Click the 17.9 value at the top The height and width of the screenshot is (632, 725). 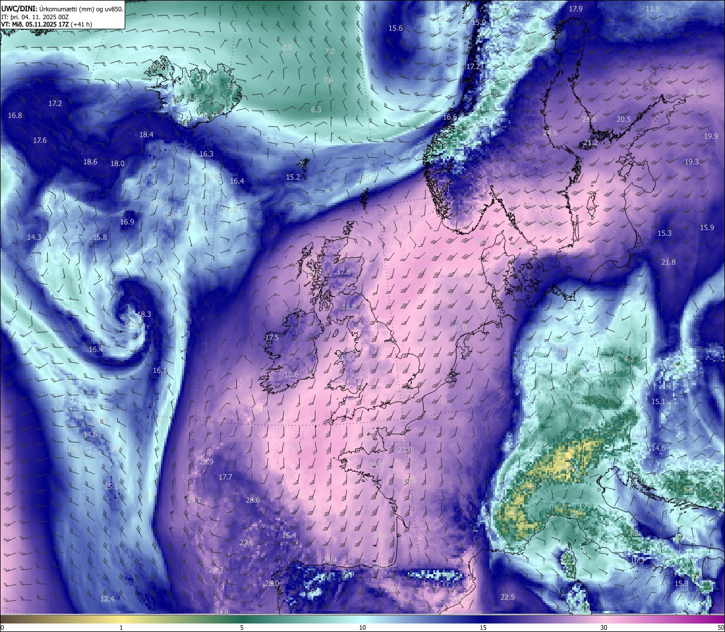pyautogui.click(x=575, y=9)
